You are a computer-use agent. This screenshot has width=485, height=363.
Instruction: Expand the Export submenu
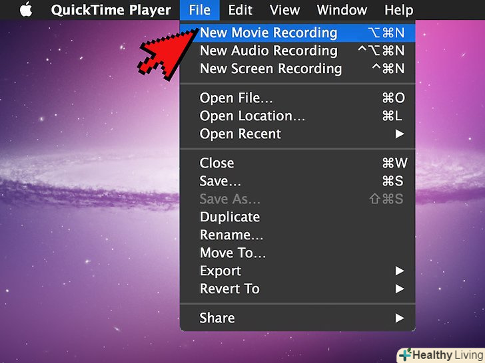coord(298,271)
